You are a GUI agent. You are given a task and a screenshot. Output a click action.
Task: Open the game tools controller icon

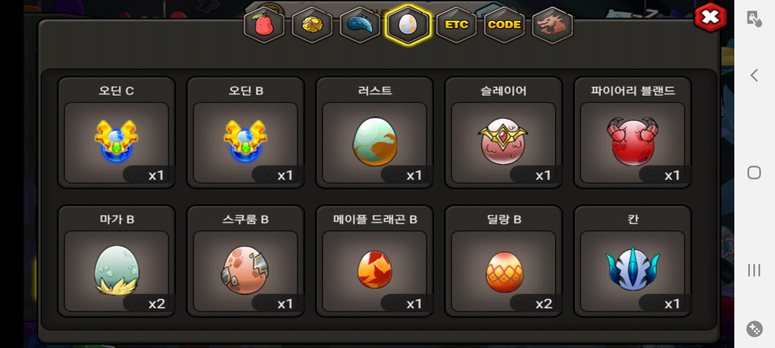click(754, 329)
